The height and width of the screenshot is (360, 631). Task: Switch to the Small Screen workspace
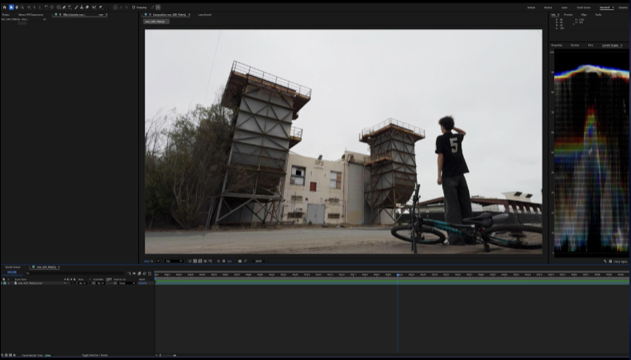click(584, 7)
